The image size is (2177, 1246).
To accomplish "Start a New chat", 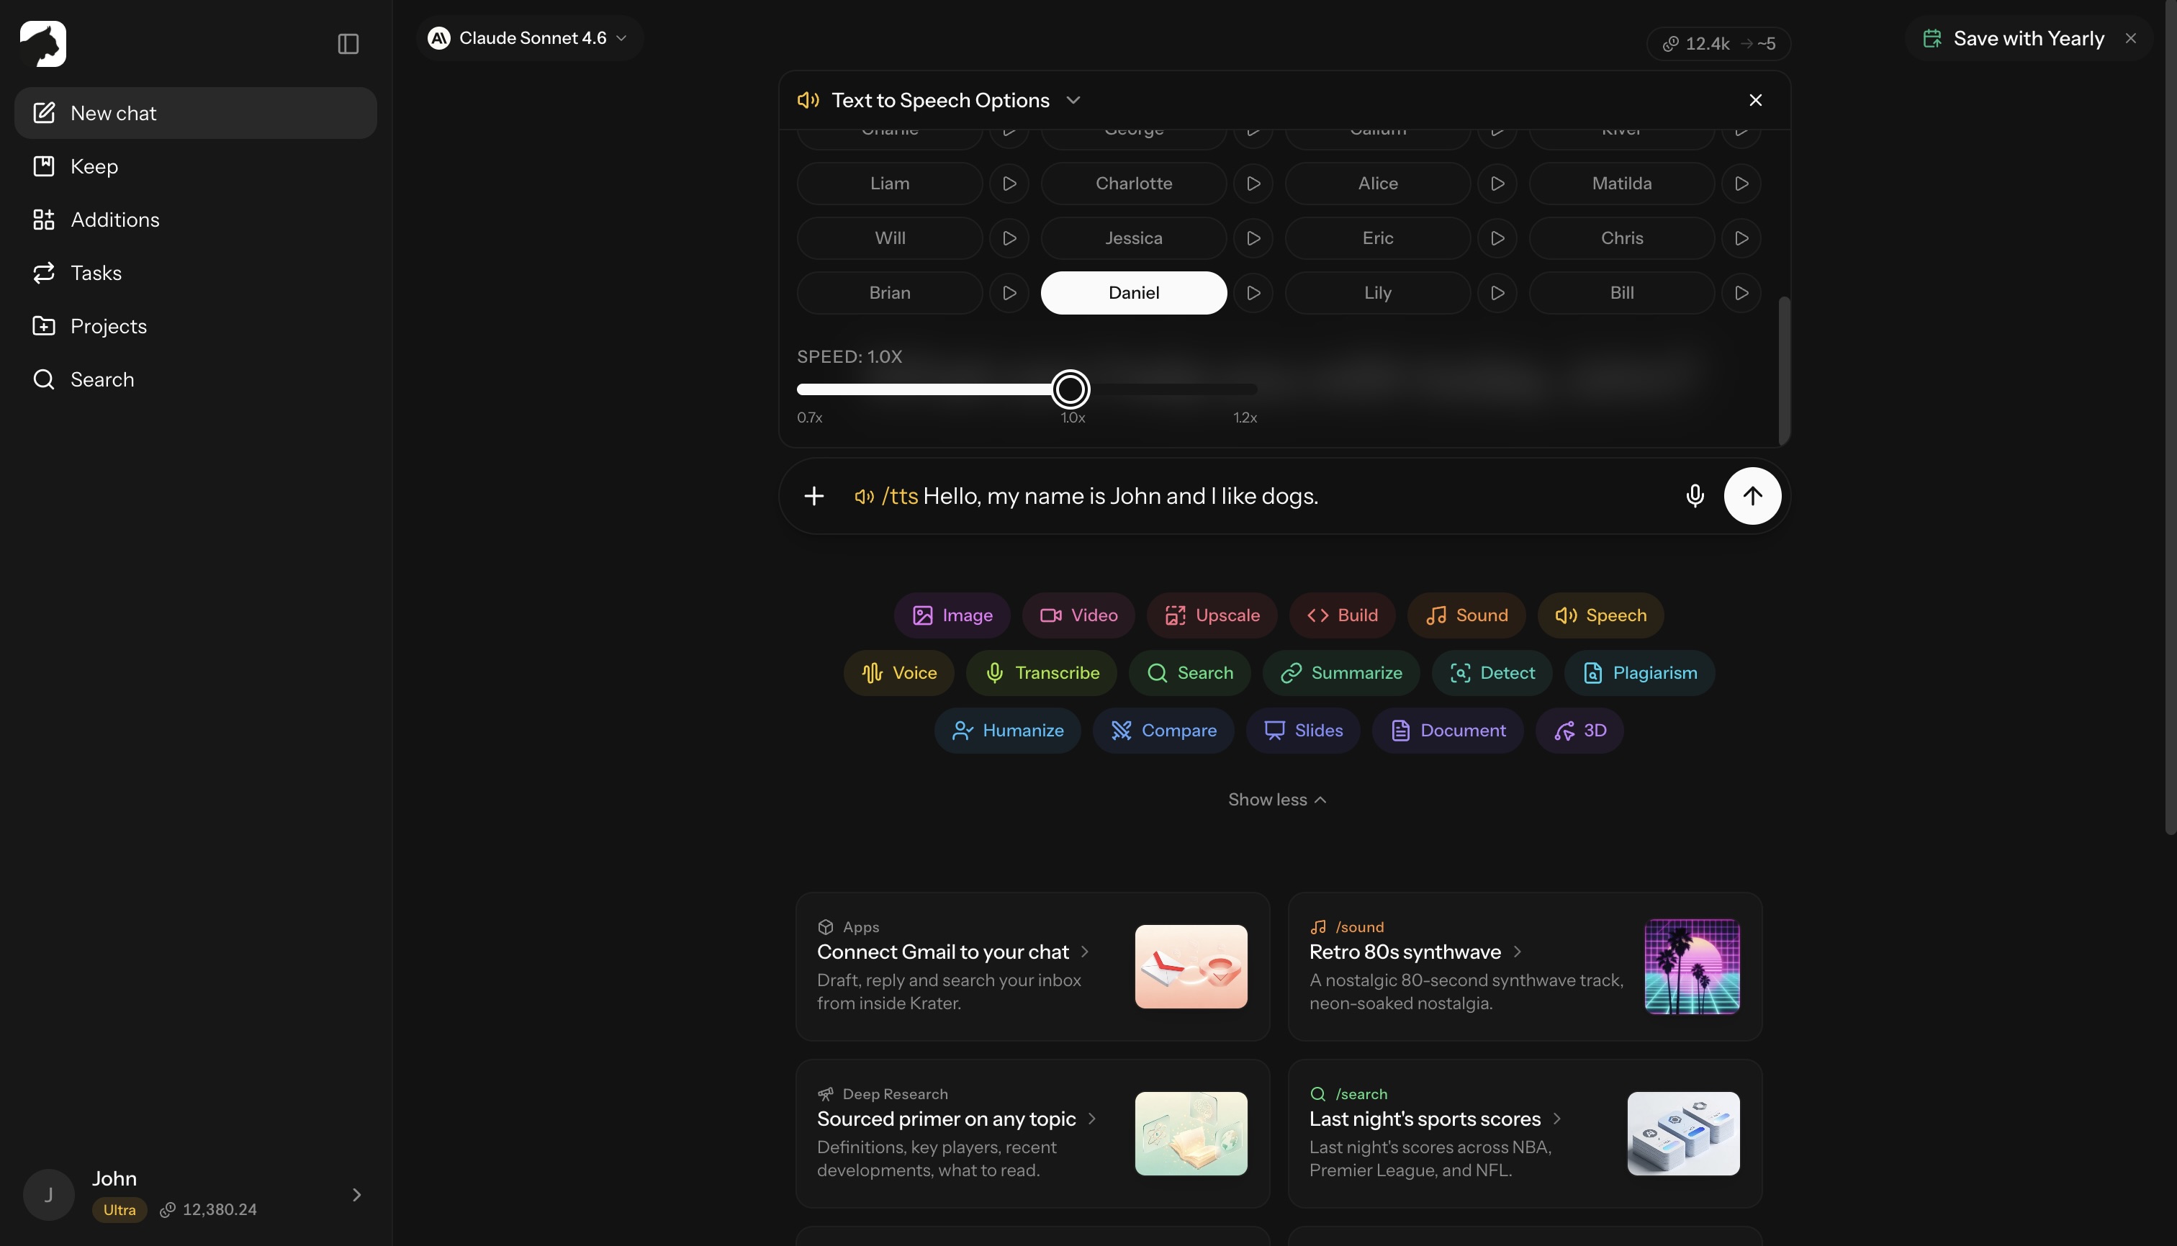I will pyautogui.click(x=195, y=113).
